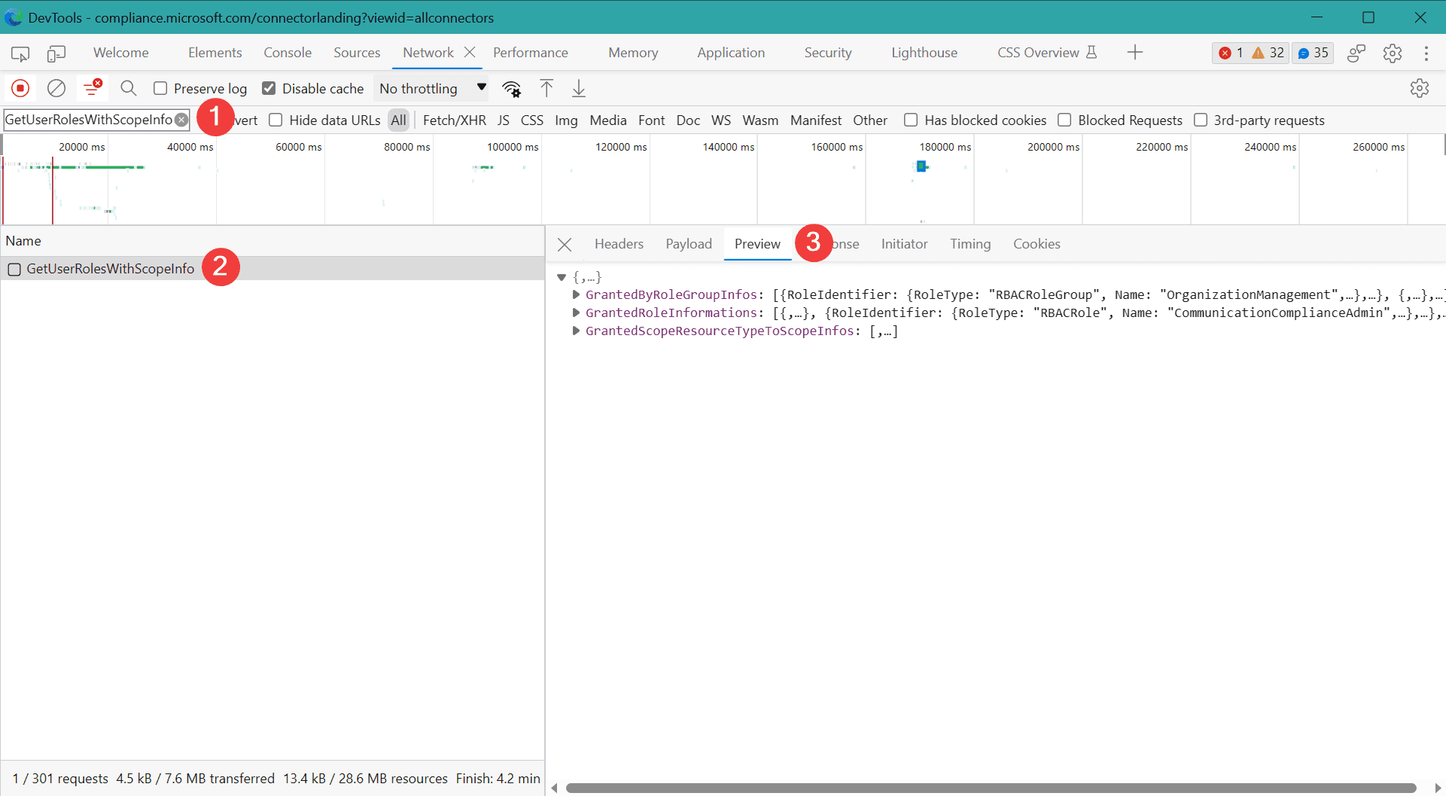Open the DevTools three-dot menu

point(1426,53)
